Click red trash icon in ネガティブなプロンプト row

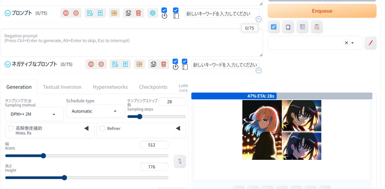164,64
